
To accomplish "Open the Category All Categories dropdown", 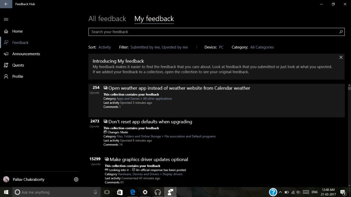I will (x=262, y=47).
